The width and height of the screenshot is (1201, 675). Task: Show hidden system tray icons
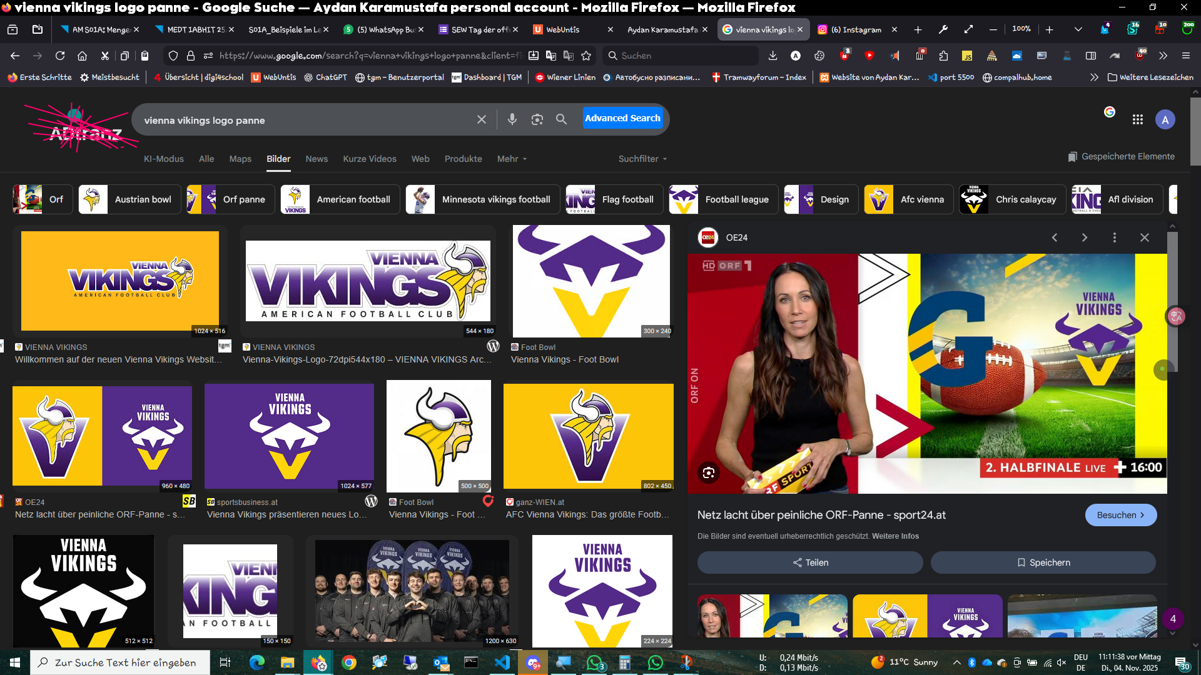pyautogui.click(x=956, y=662)
